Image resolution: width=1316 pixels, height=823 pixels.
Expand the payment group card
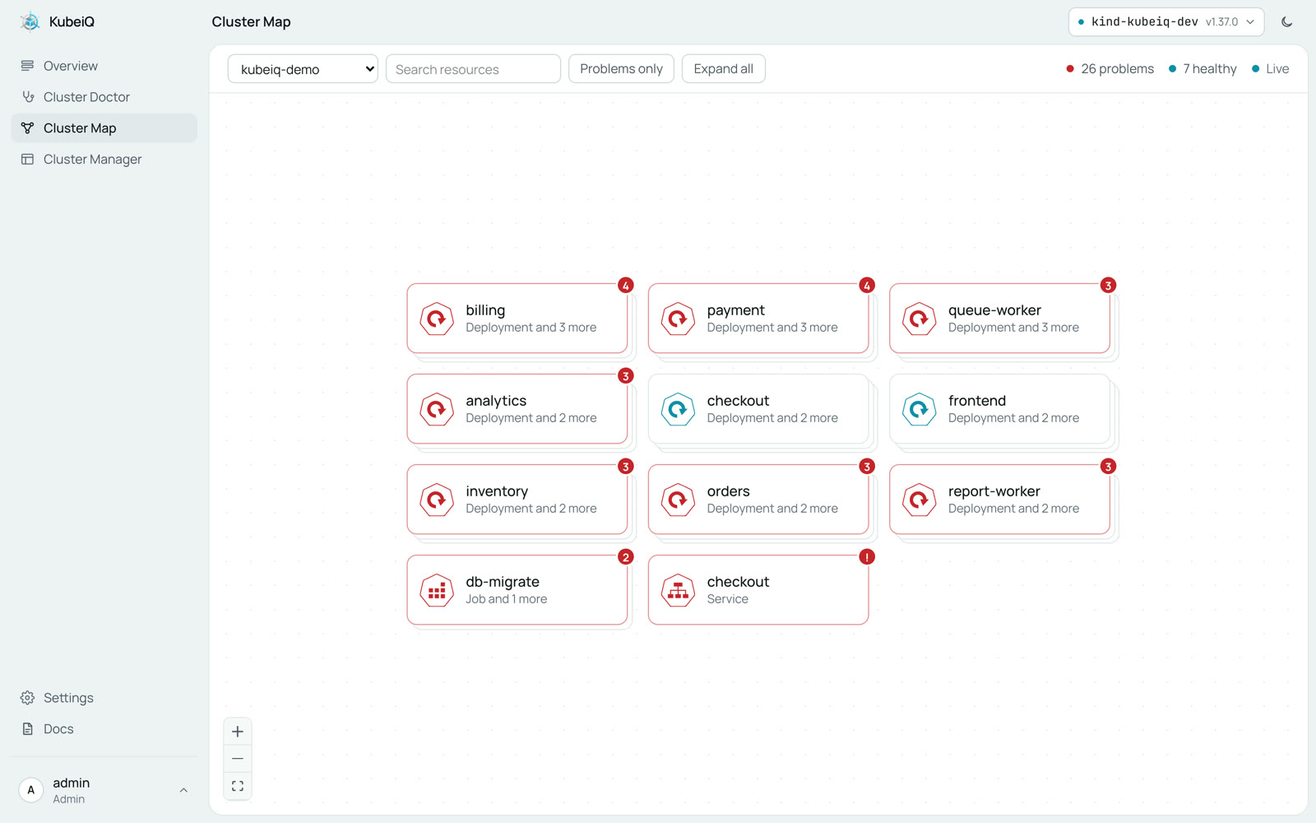pos(758,319)
